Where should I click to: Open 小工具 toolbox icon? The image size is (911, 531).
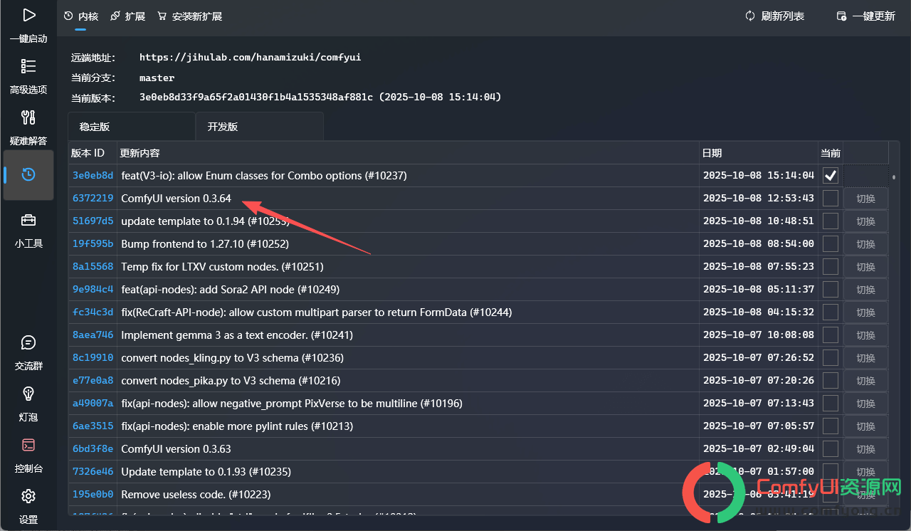28,220
